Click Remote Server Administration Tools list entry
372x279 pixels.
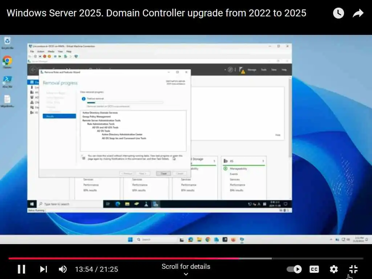[x=101, y=120]
